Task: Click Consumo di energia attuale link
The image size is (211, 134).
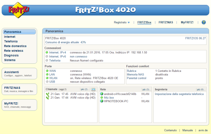Action: 66,42
